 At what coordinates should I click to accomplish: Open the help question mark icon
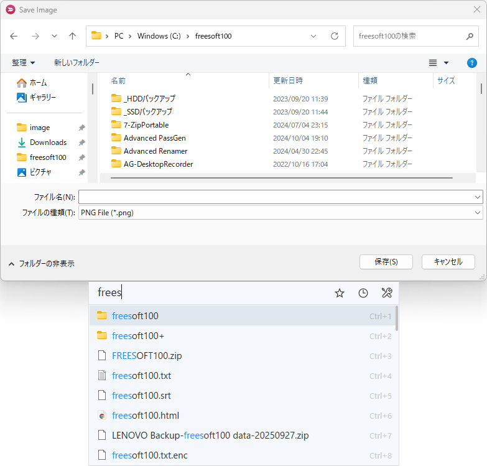tap(472, 63)
